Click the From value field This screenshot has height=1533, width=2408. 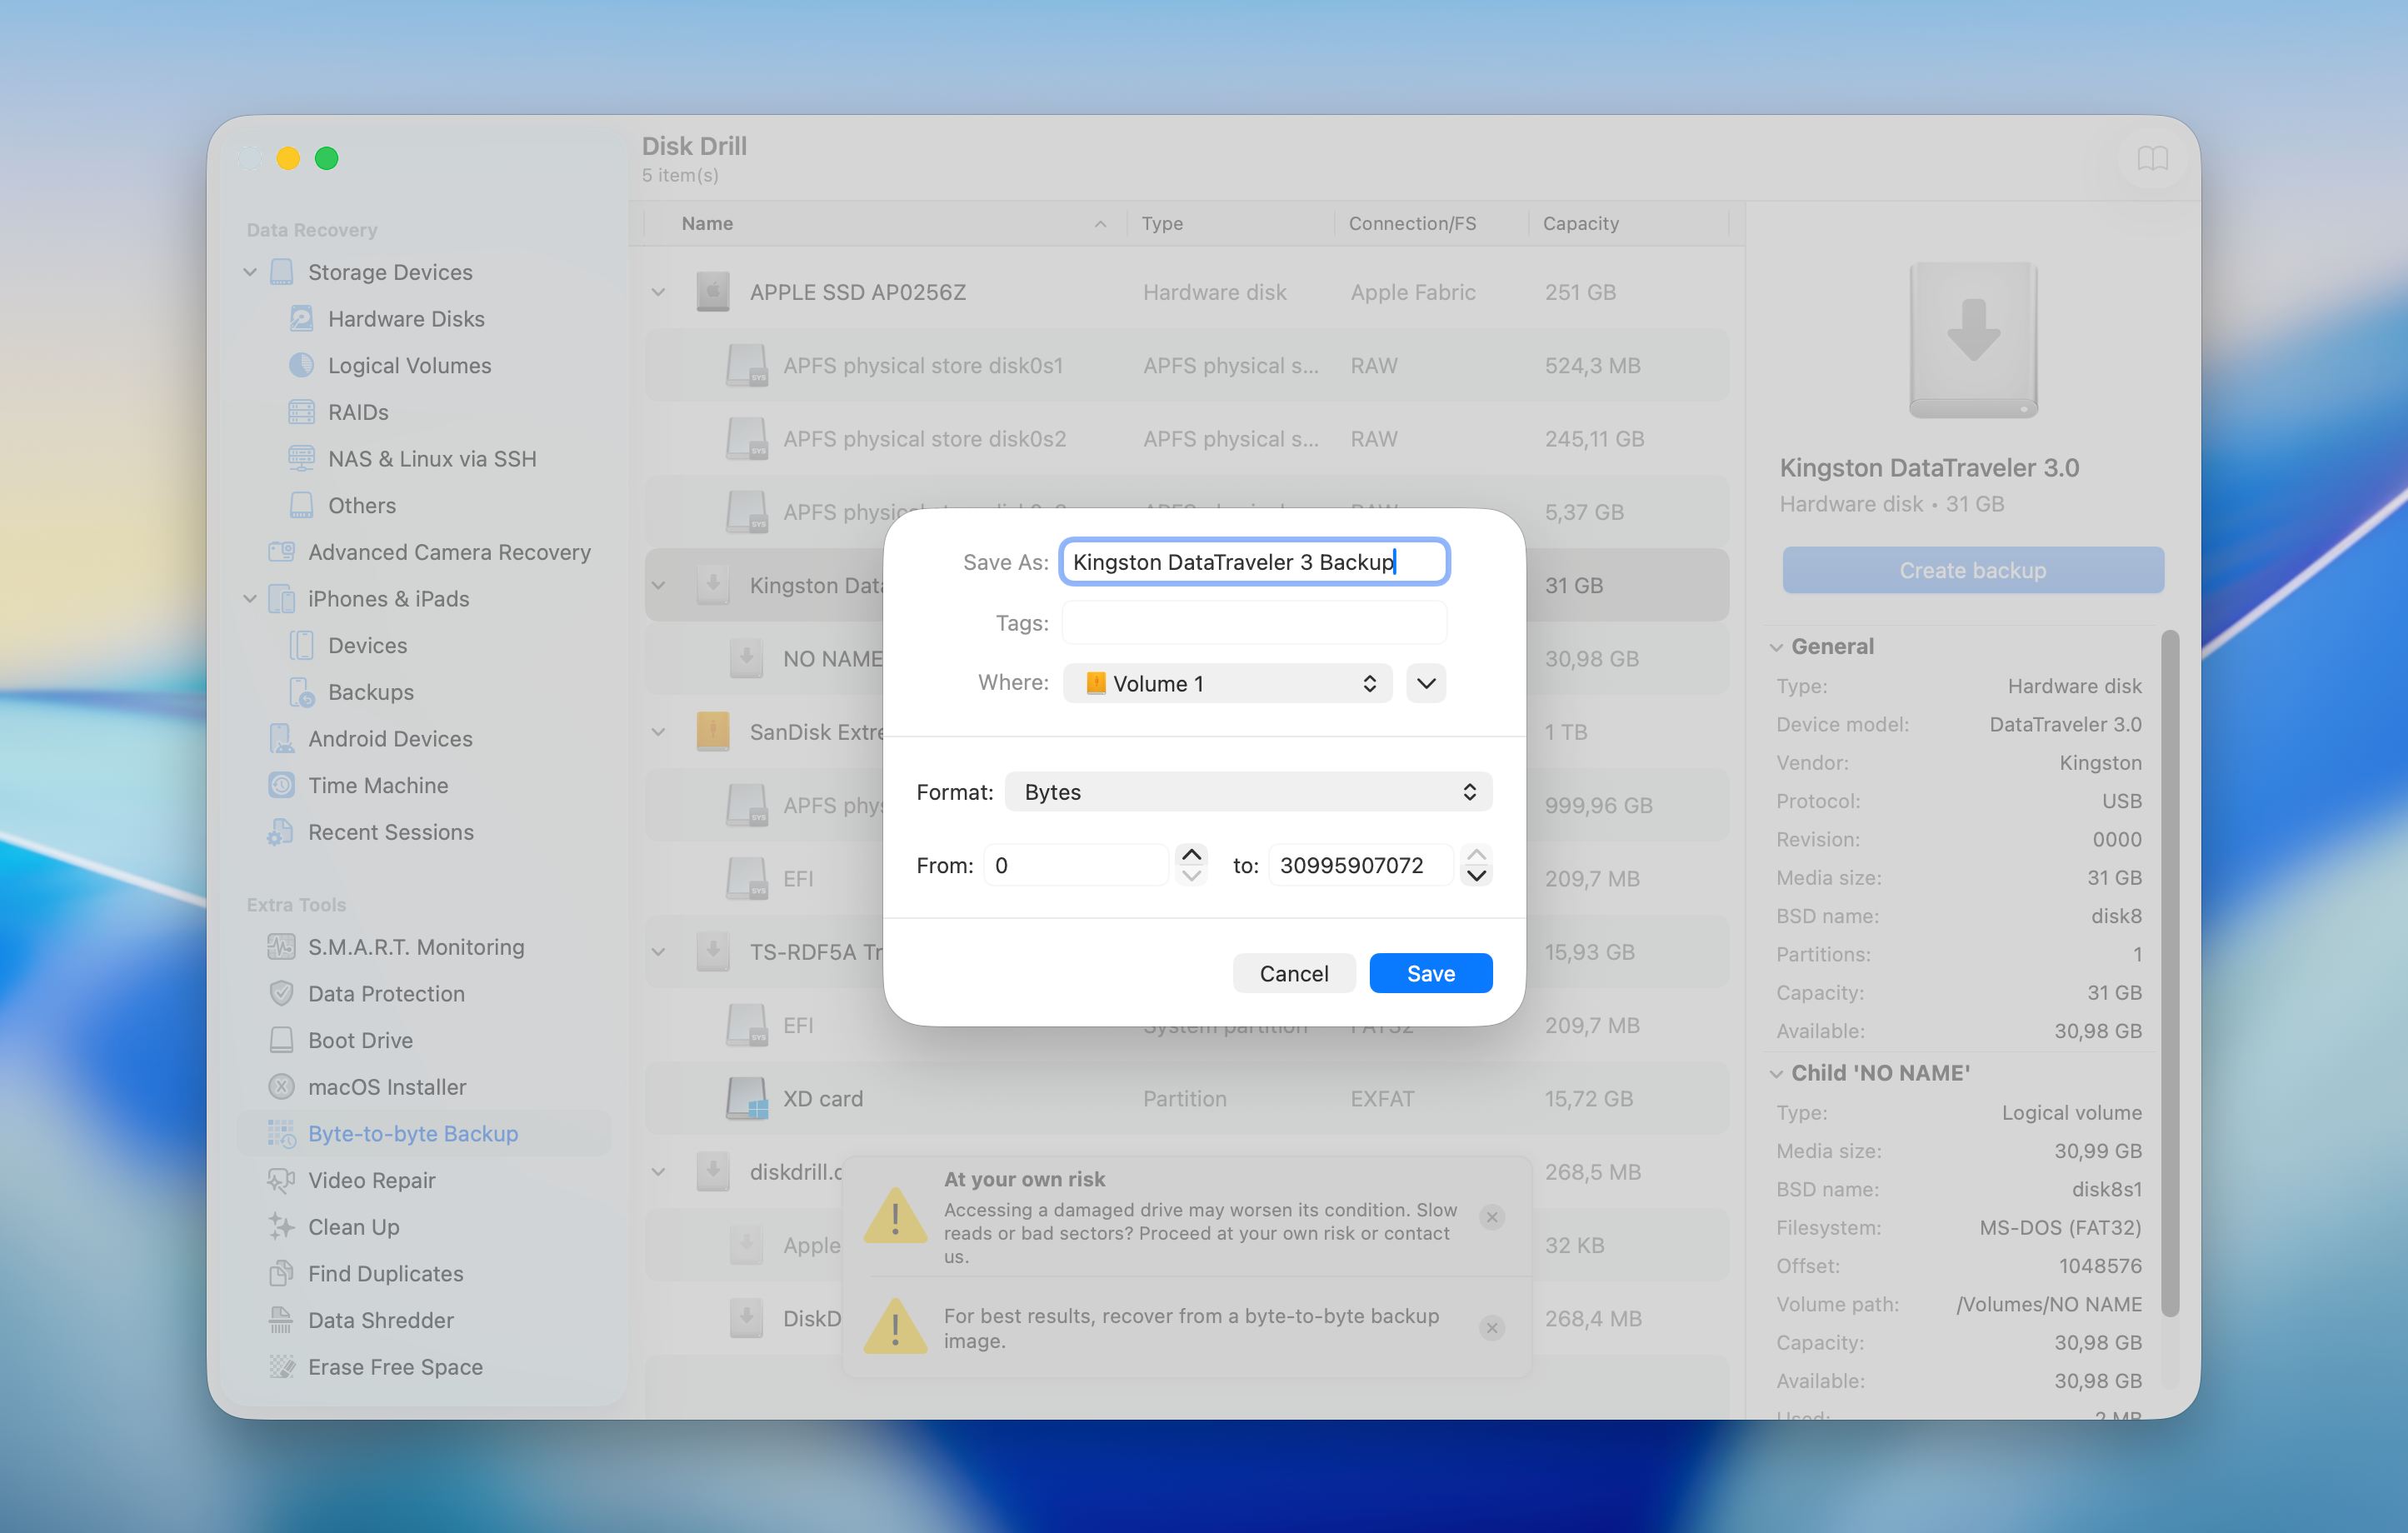click(x=1076, y=865)
